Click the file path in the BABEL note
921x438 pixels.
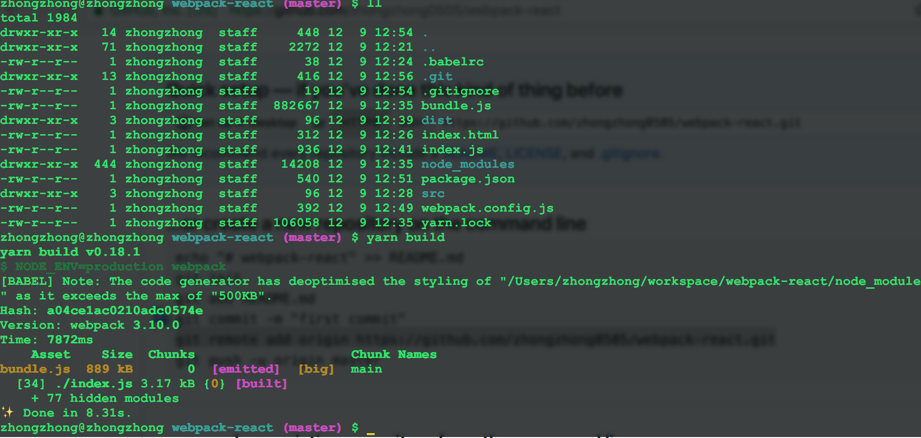tap(710, 281)
